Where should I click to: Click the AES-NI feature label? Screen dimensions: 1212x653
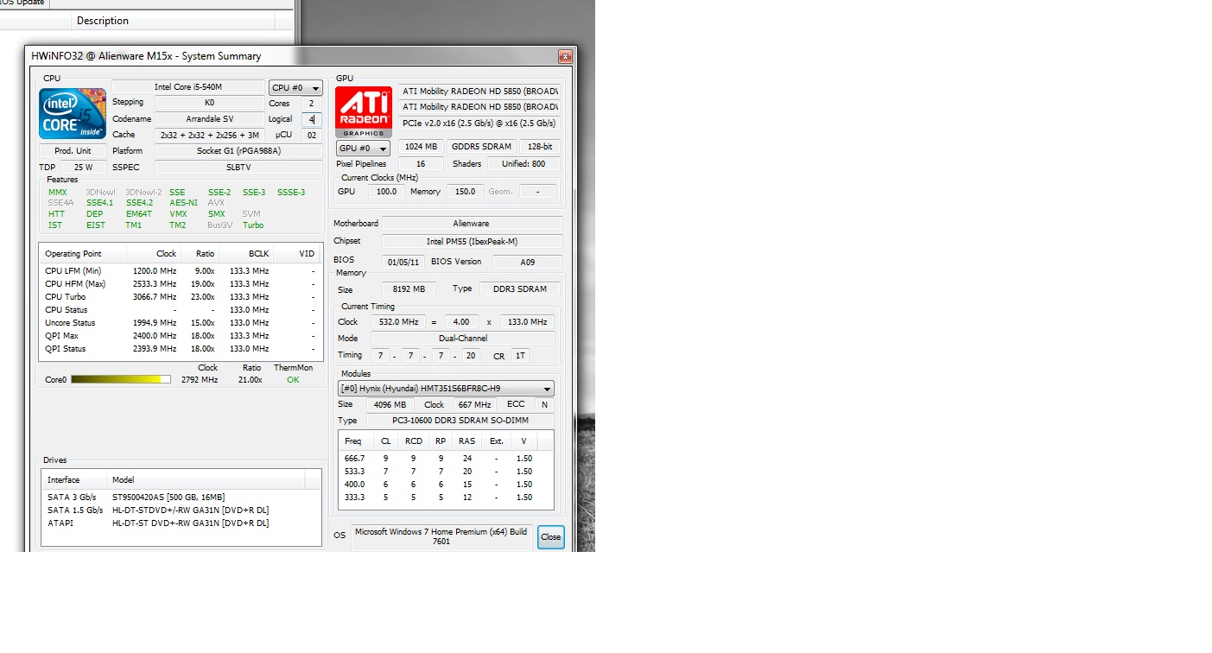coord(183,203)
